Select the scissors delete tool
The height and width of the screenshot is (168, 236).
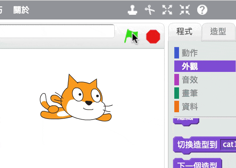click(150, 10)
